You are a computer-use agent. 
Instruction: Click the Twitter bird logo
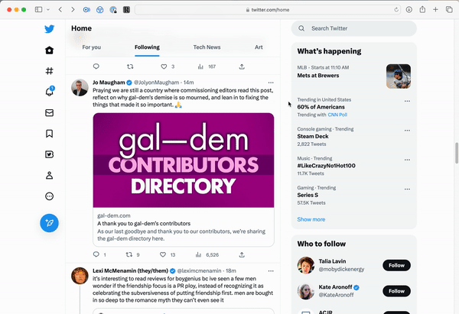[x=49, y=29]
